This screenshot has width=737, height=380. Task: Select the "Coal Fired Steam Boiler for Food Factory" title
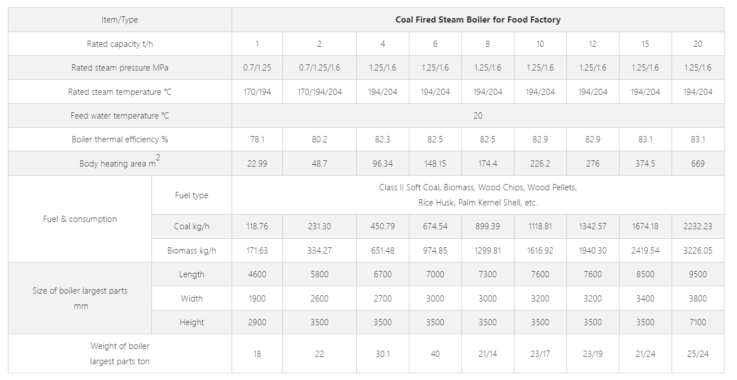coord(477,20)
